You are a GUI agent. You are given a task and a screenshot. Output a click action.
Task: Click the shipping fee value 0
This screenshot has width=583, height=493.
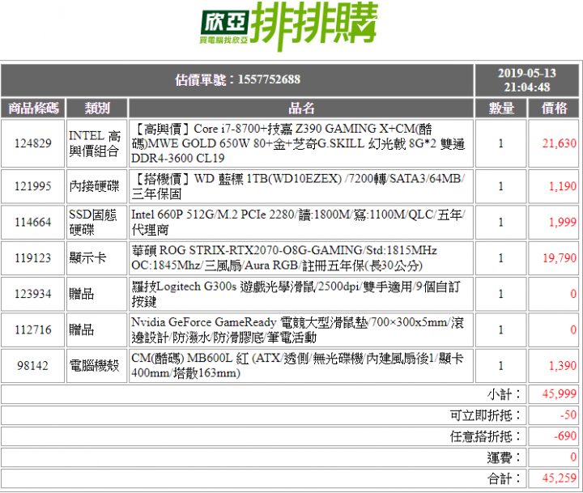pyautogui.click(x=573, y=457)
